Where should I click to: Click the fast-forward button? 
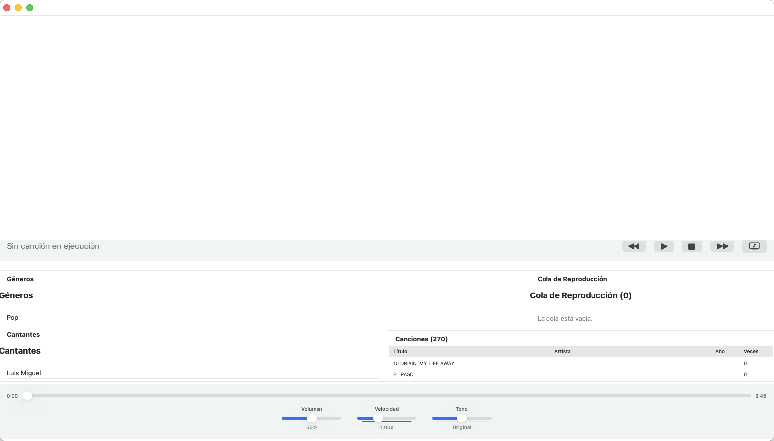coord(722,246)
